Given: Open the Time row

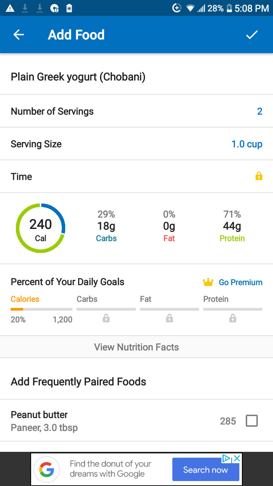Looking at the screenshot, I should click(136, 177).
